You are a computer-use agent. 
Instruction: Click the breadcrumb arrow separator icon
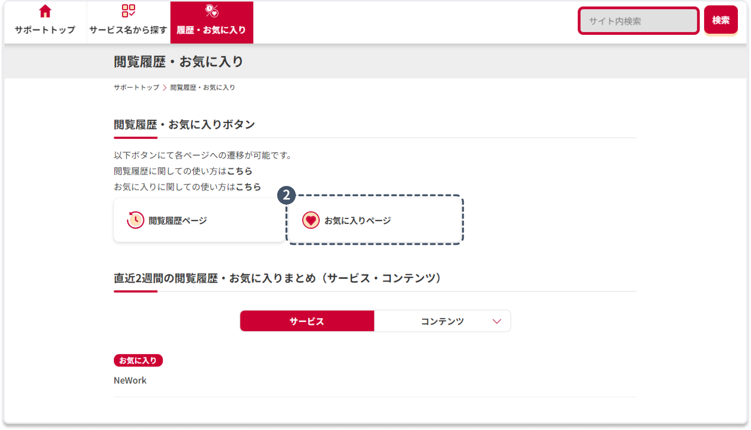pyautogui.click(x=165, y=88)
